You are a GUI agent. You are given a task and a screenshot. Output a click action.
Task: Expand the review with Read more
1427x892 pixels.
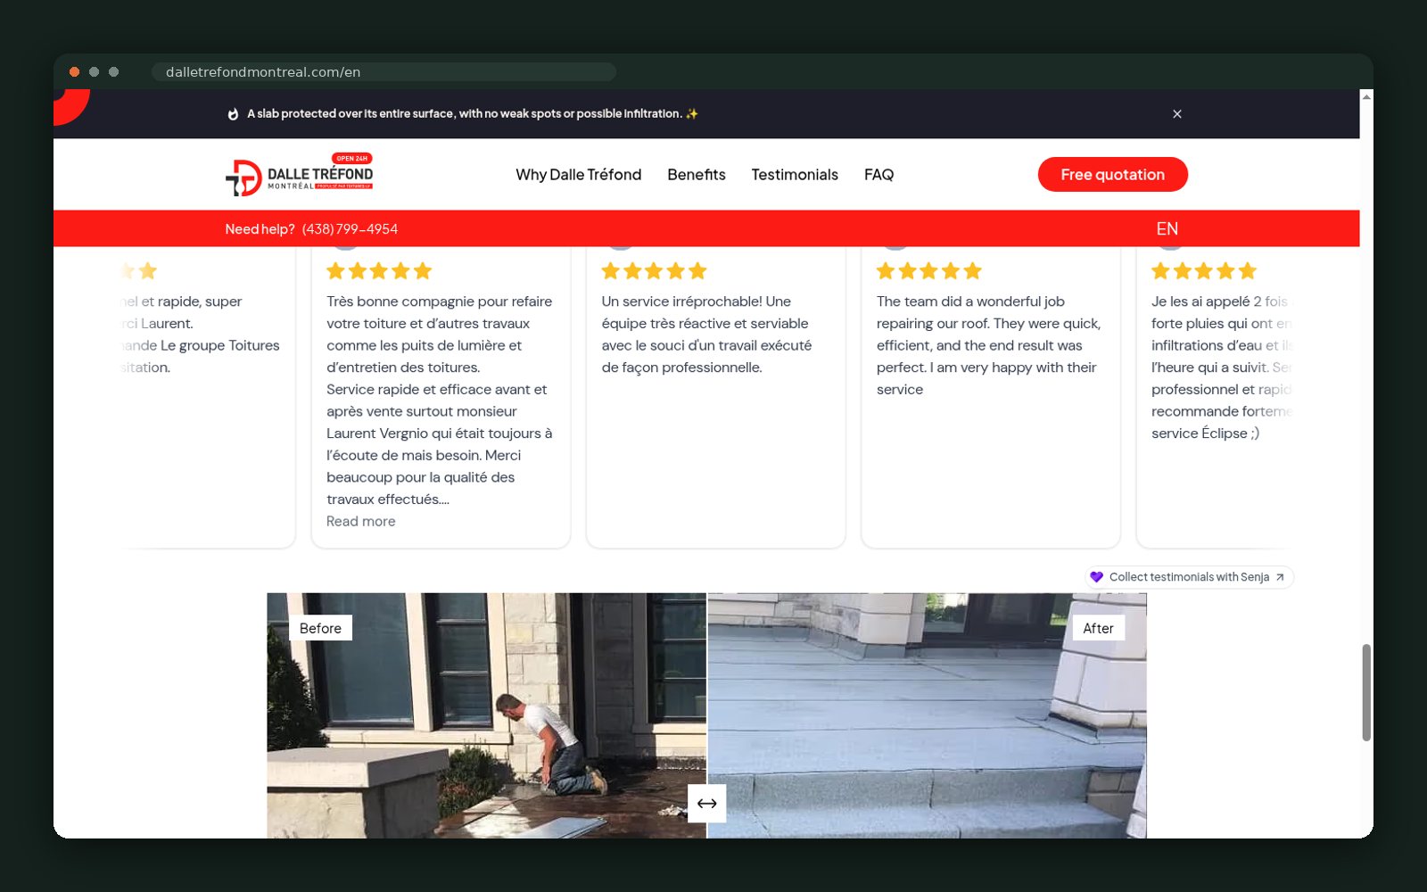click(360, 522)
